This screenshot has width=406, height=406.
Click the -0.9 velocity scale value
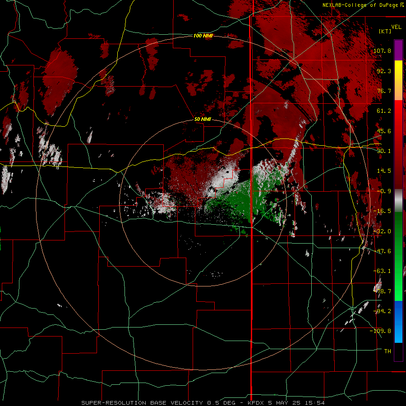coord(384,191)
